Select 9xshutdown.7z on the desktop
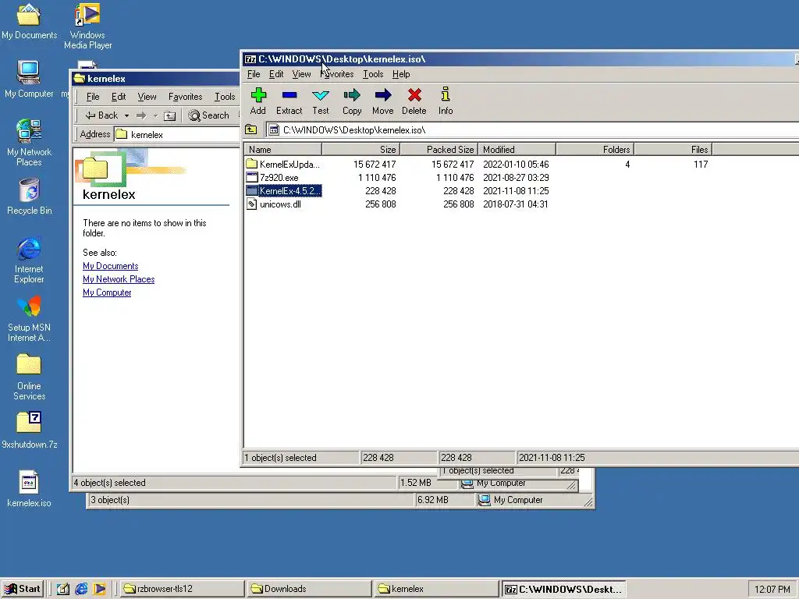 pos(29,431)
